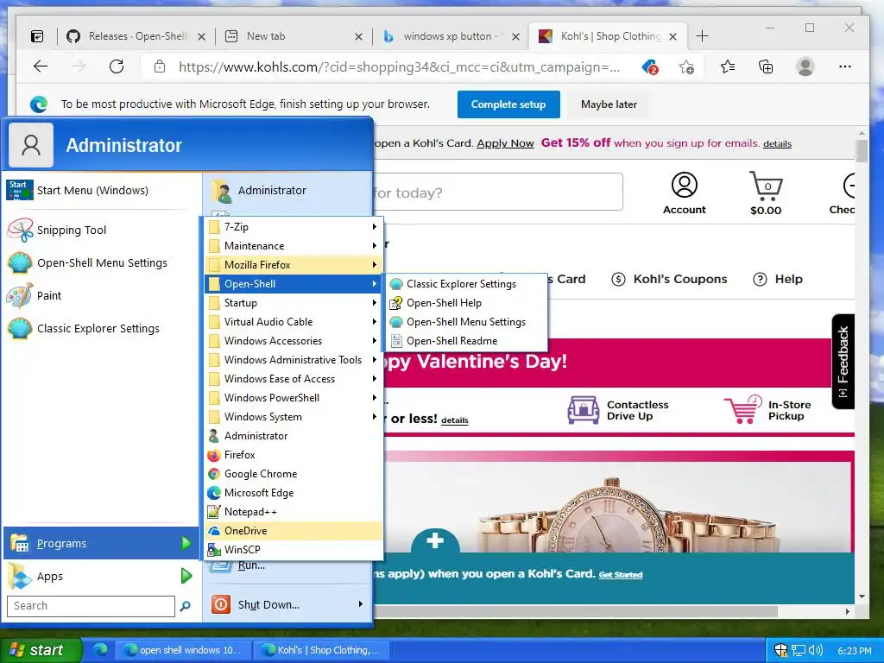Open Edge profile avatar
Viewport: 884px width, 663px height.
tap(805, 66)
